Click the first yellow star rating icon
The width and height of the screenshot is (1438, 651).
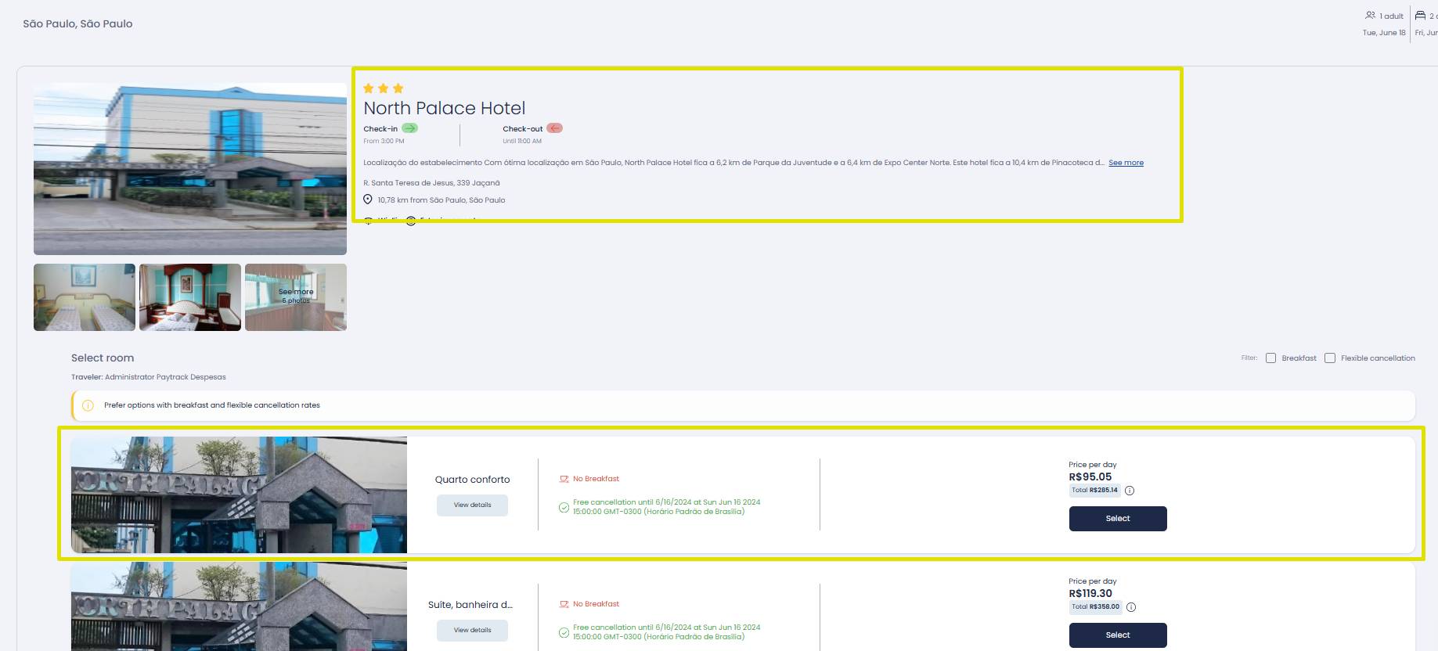point(369,88)
